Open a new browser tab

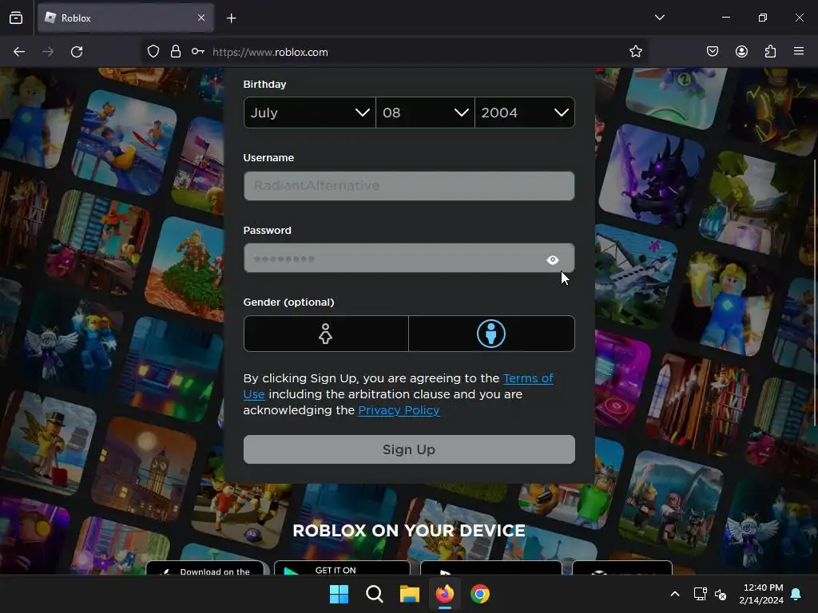point(231,18)
